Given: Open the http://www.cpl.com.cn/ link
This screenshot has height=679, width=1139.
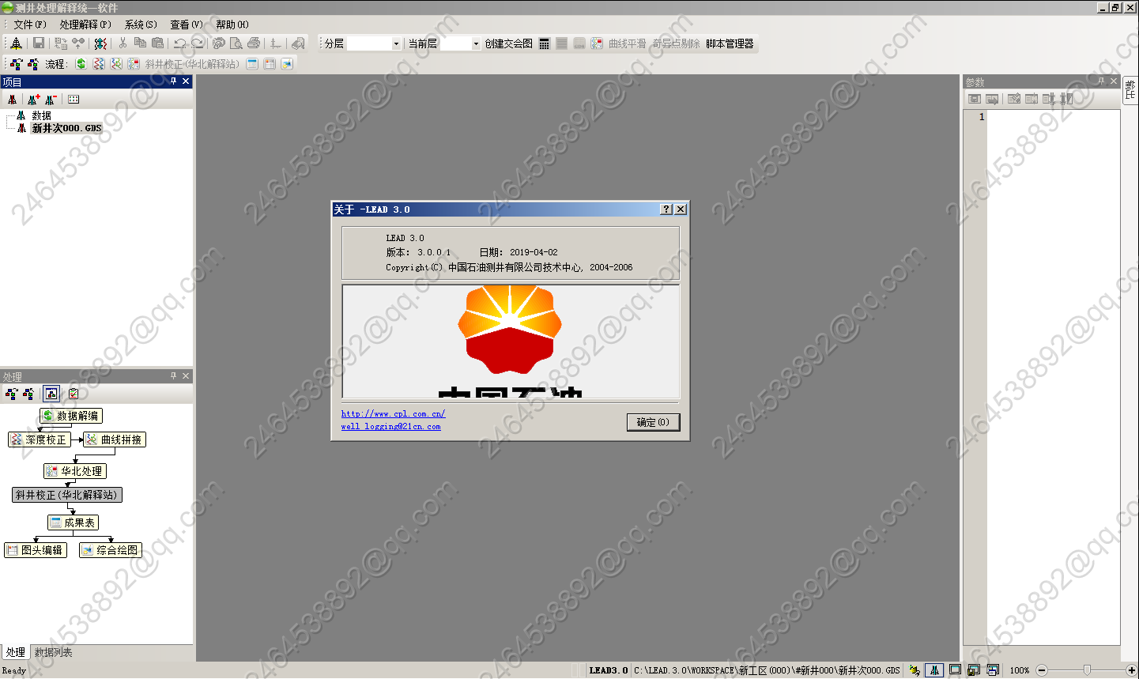Looking at the screenshot, I should click(393, 413).
